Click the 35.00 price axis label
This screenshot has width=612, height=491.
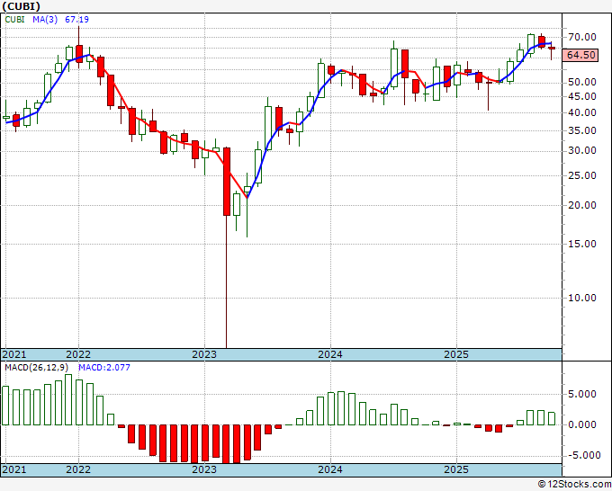pyautogui.click(x=582, y=130)
